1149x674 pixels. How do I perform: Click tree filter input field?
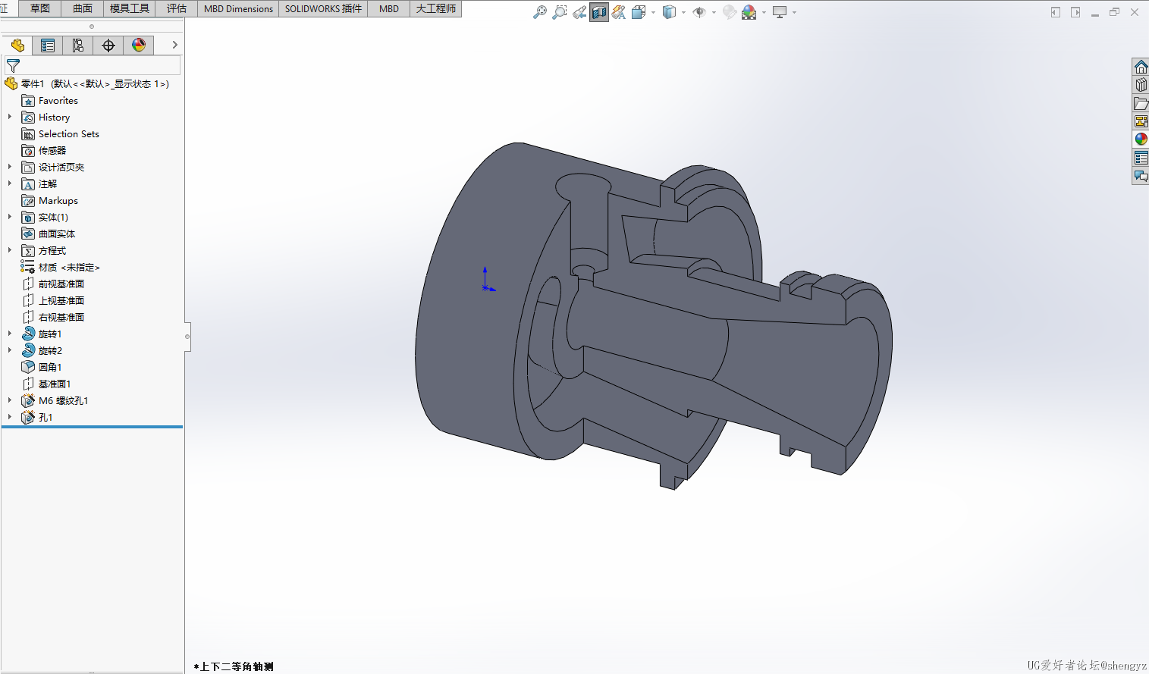(x=93, y=66)
